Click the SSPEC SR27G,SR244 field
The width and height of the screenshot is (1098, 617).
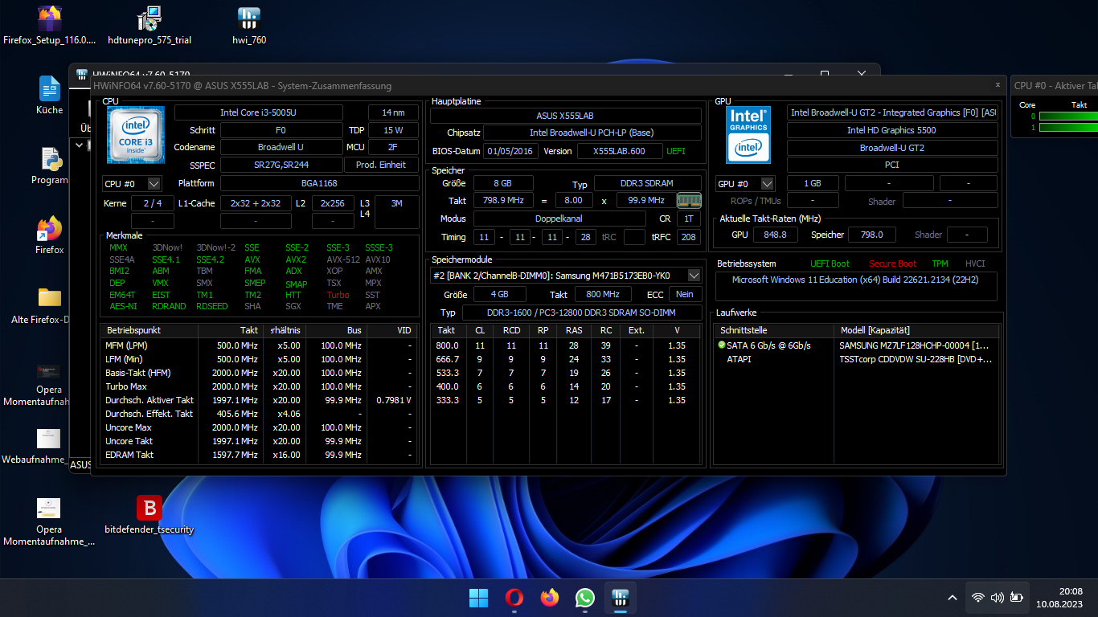pyautogui.click(x=281, y=165)
